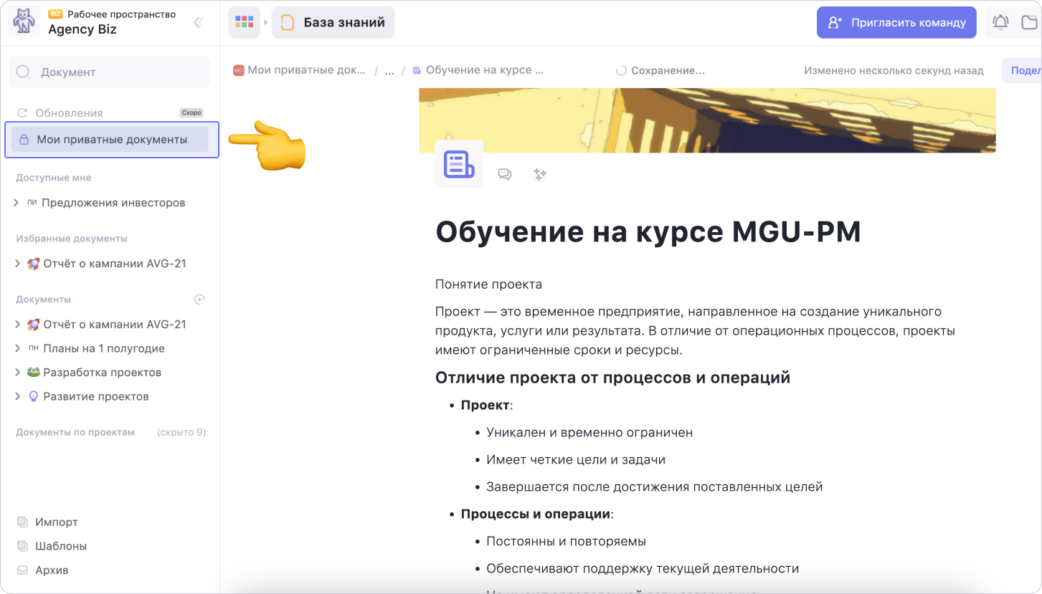Click the AI sparkles icon
1042x594 pixels.
pyautogui.click(x=540, y=174)
